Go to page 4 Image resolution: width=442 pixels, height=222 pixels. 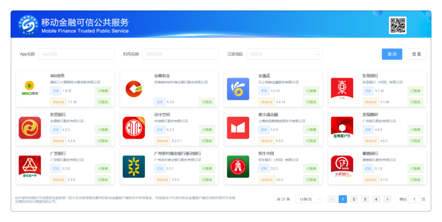coord(376,199)
